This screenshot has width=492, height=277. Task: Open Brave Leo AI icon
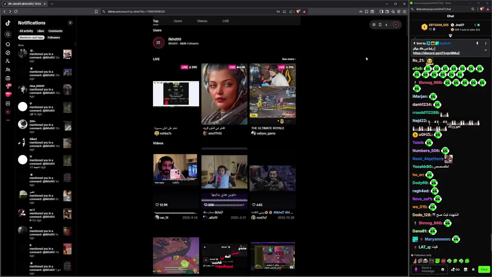click(393, 12)
